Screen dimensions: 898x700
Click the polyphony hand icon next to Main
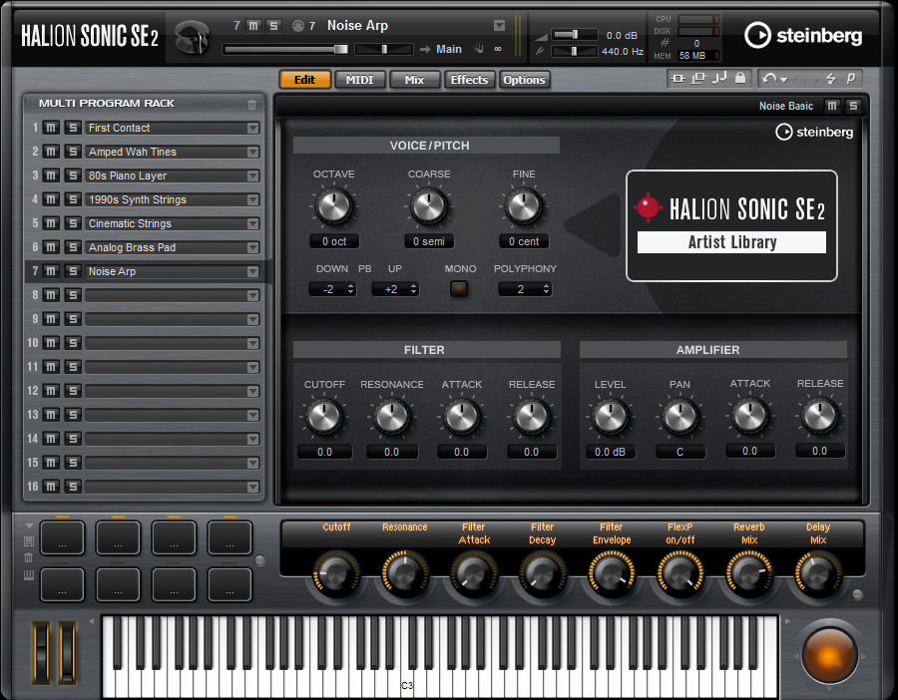[x=479, y=49]
